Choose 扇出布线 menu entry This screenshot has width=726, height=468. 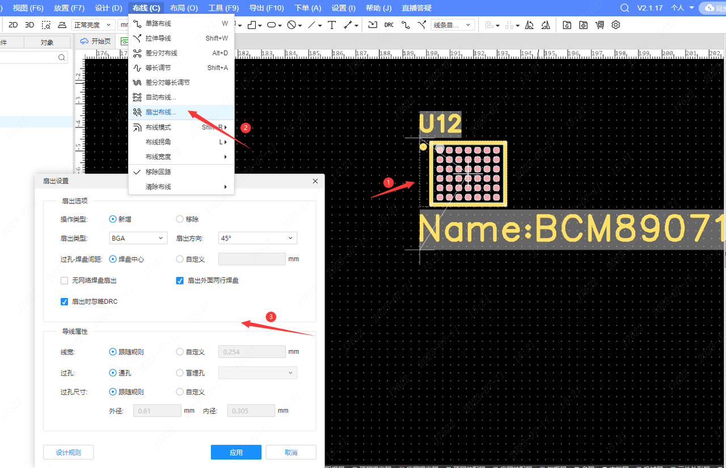pos(181,112)
